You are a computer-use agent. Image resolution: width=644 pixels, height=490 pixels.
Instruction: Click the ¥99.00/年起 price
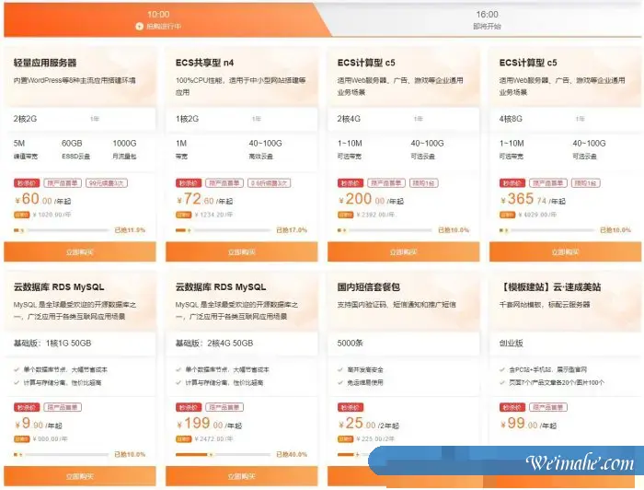(528, 424)
